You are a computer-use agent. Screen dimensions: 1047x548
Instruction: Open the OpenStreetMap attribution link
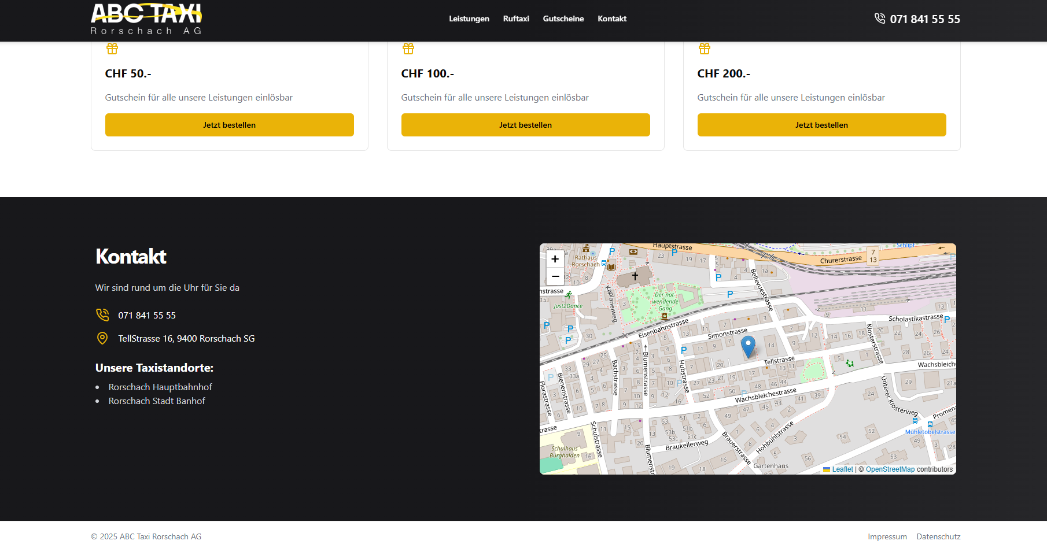pos(890,469)
